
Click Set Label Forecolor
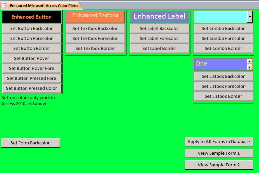(159, 39)
